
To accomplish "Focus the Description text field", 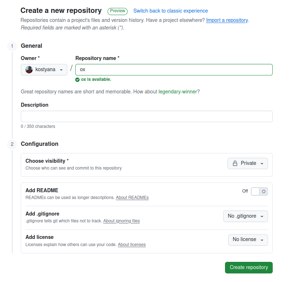I will click(x=147, y=116).
